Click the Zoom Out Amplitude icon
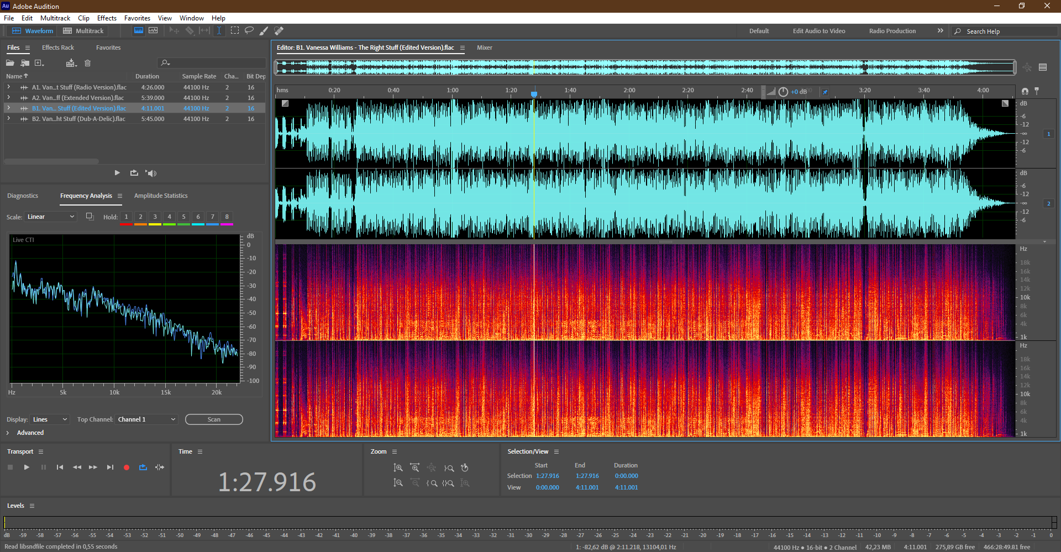This screenshot has height=552, width=1061. [398, 483]
